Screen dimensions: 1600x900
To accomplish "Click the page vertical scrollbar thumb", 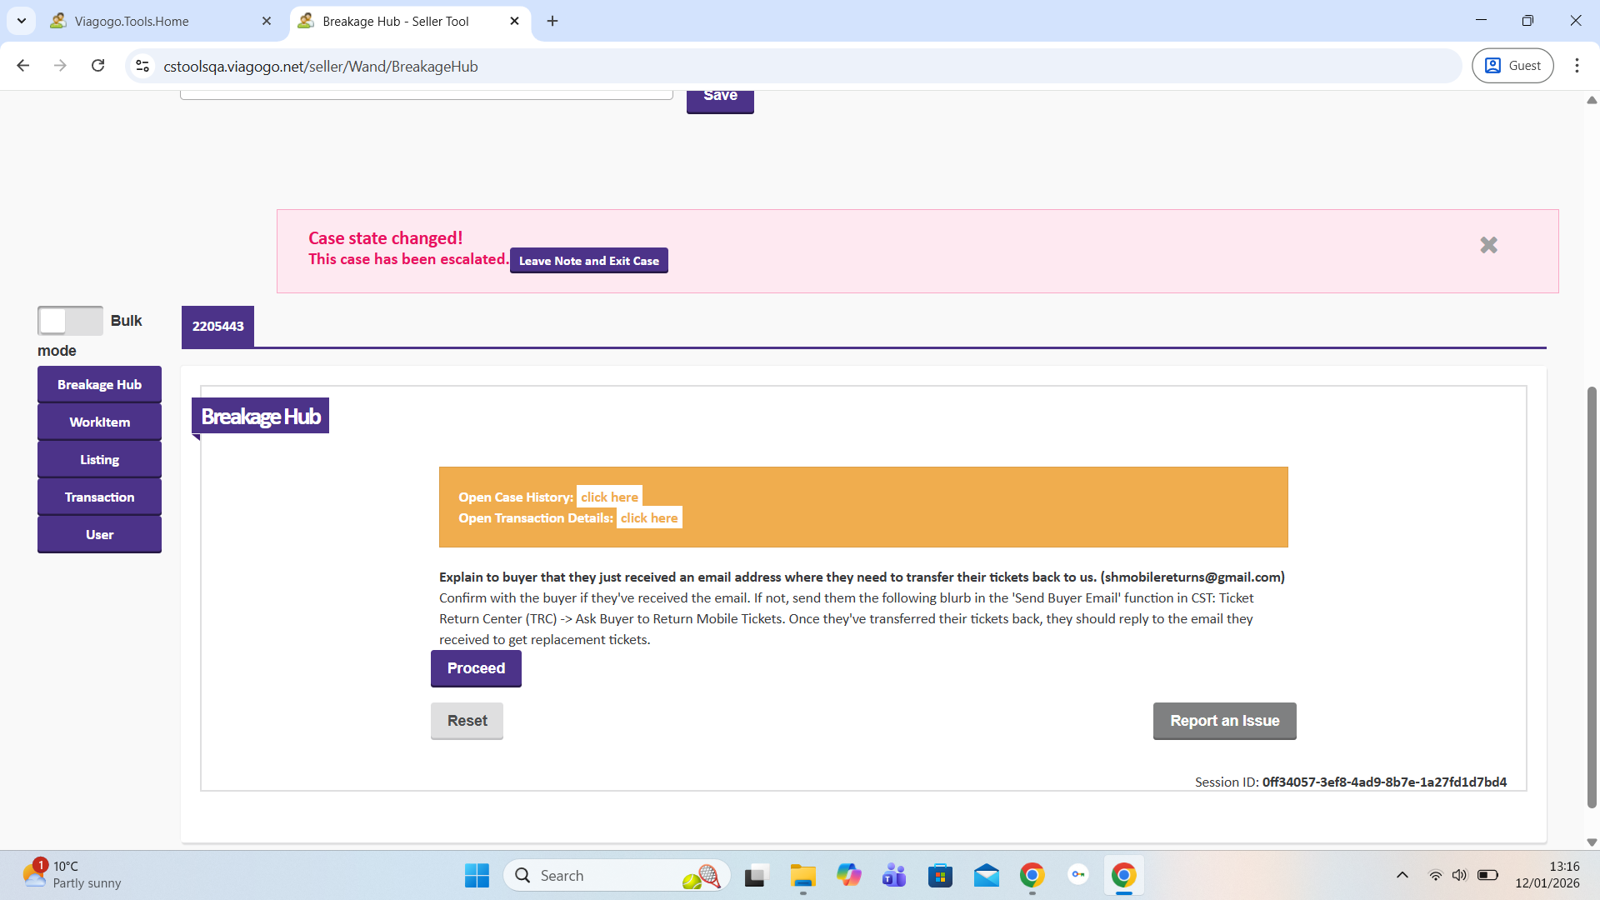I will click(x=1591, y=597).
